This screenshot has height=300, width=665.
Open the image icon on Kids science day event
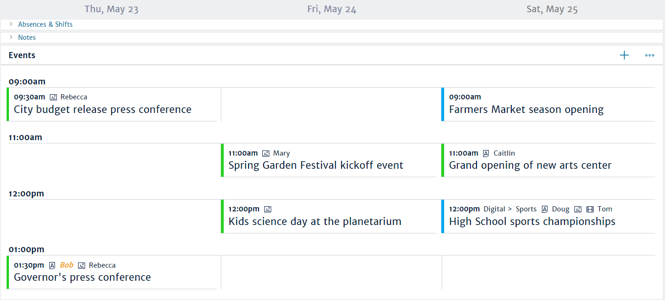[267, 209]
